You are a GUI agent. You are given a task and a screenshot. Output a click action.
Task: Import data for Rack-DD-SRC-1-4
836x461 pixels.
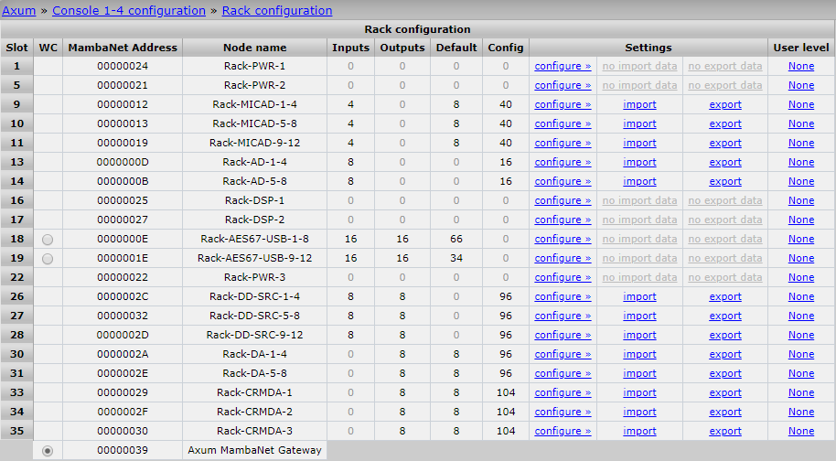click(x=639, y=296)
